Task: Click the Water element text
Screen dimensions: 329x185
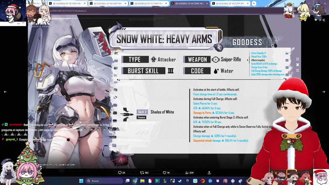Action: (227, 71)
